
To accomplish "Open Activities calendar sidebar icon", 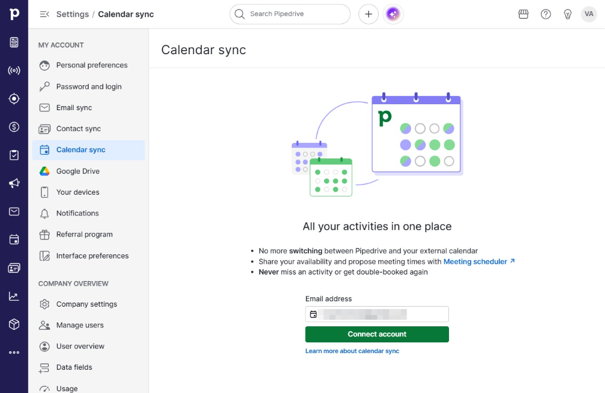I will click(14, 239).
